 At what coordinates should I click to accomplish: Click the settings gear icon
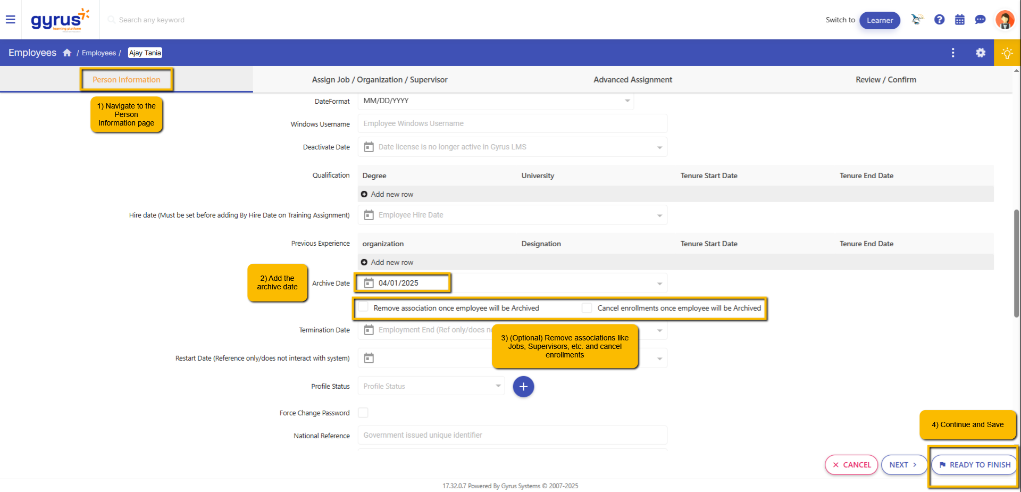click(980, 53)
